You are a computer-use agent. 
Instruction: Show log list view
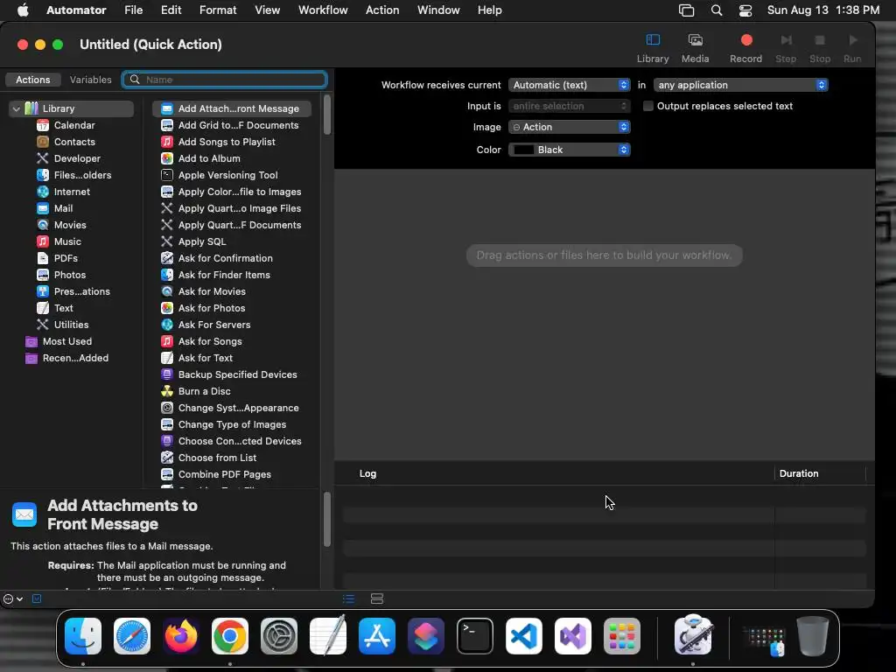(x=348, y=598)
